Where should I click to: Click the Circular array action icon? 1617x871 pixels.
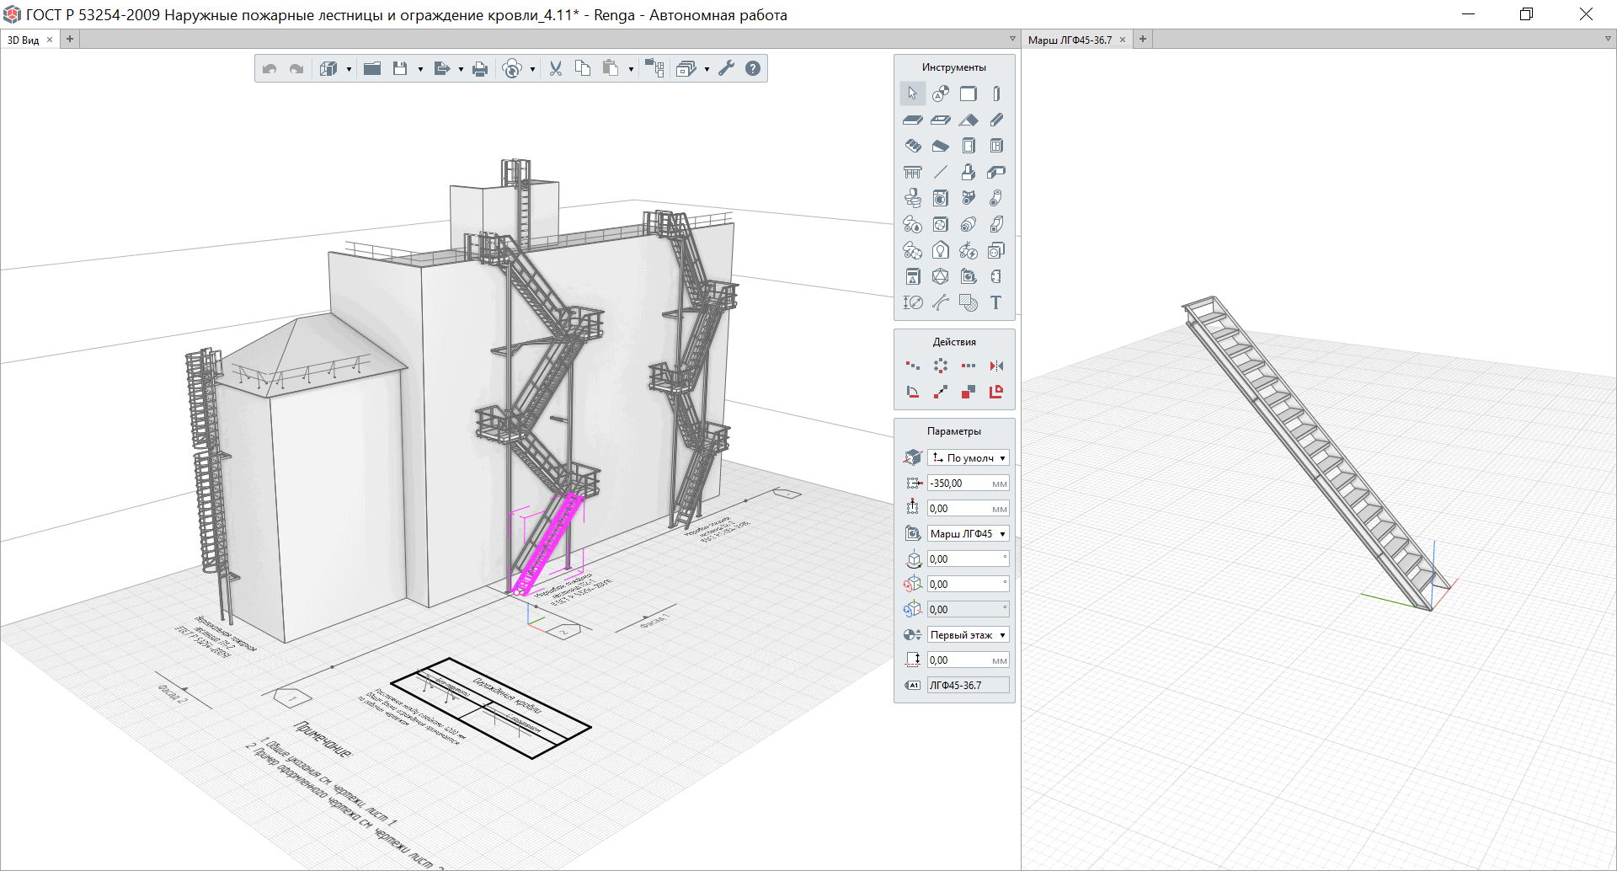pyautogui.click(x=941, y=366)
